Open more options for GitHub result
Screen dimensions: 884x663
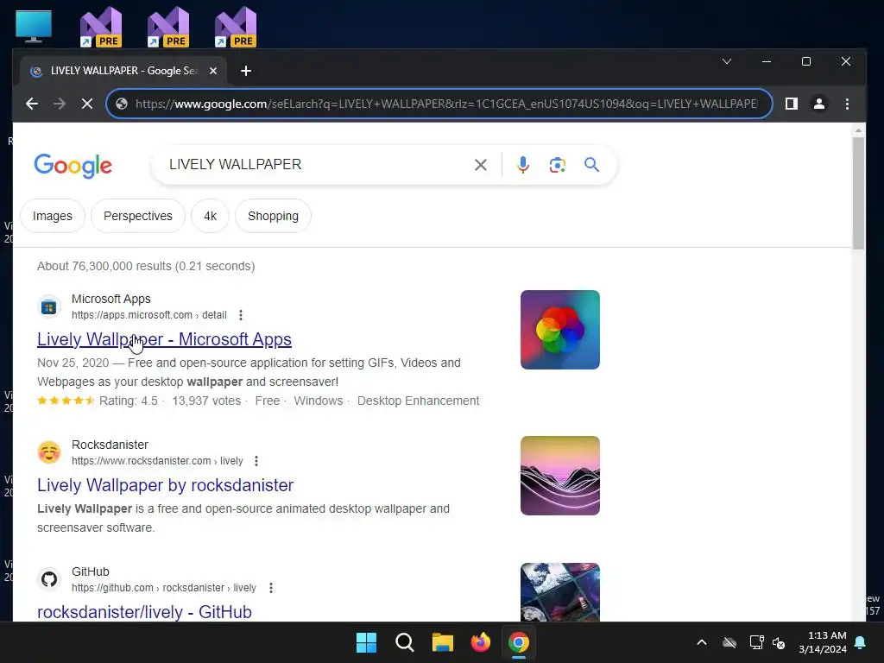coord(271,588)
